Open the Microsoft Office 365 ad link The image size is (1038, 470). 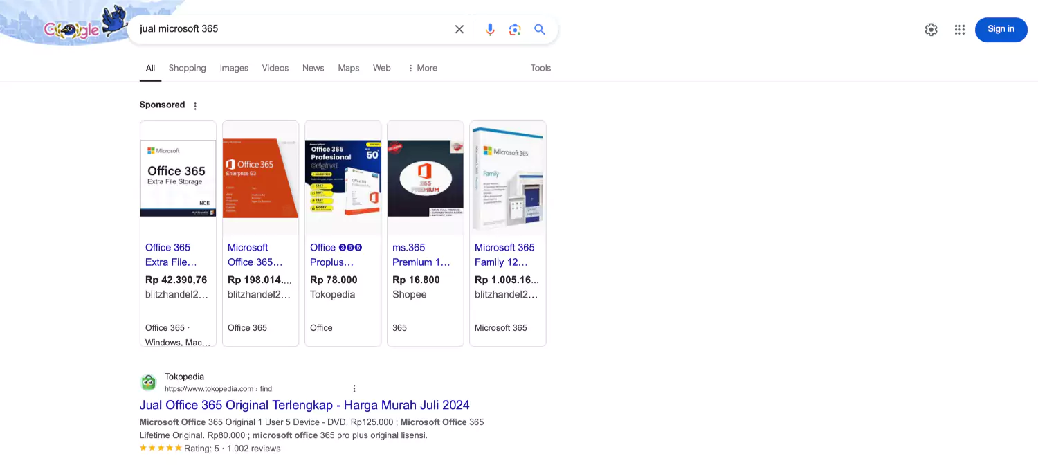[x=255, y=255]
